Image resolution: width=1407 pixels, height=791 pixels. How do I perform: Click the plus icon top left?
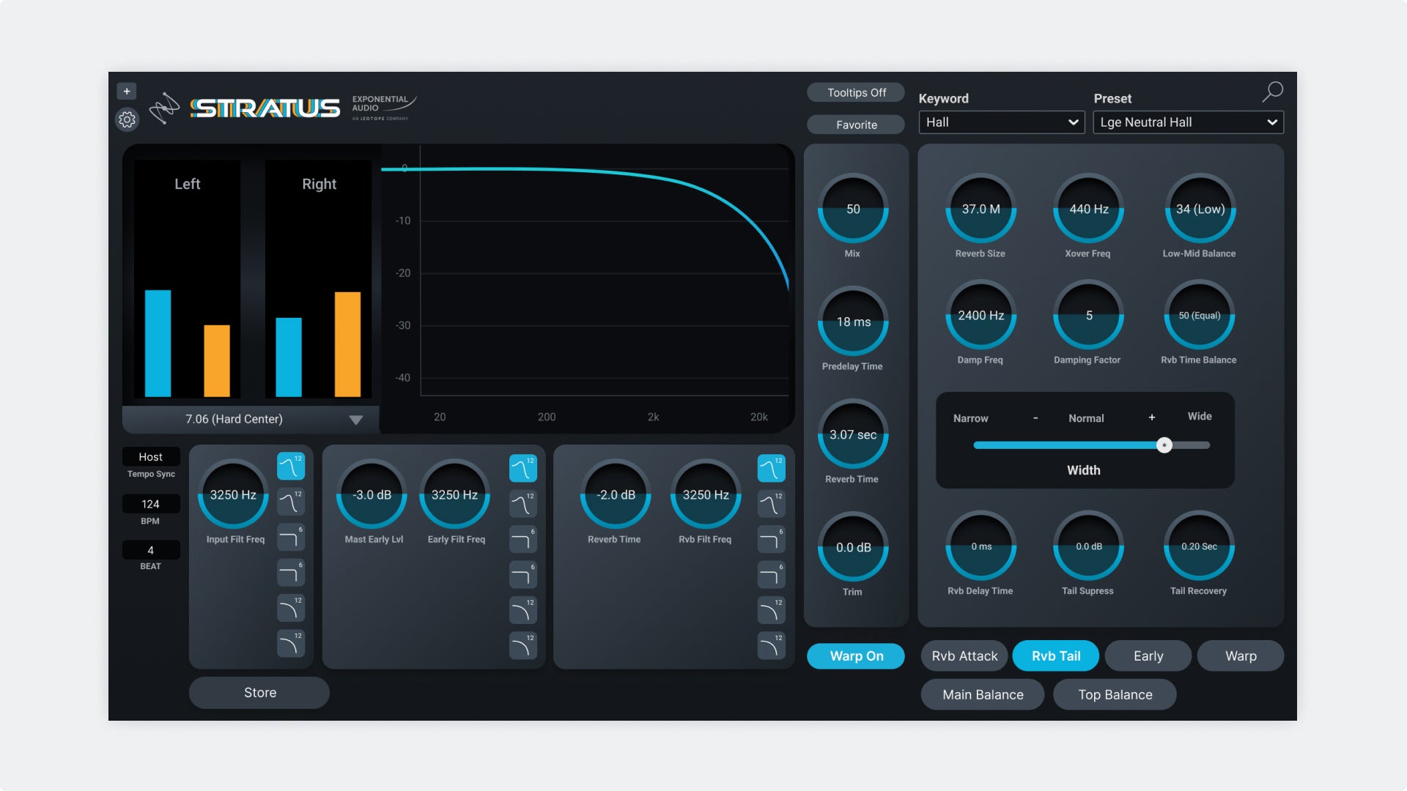coord(128,90)
